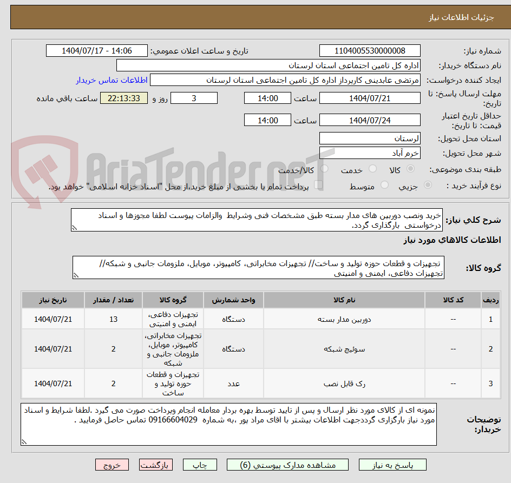Click the quantity cell of 'سوئیچ شبکه' row
511x483 pixels.
coord(113,349)
